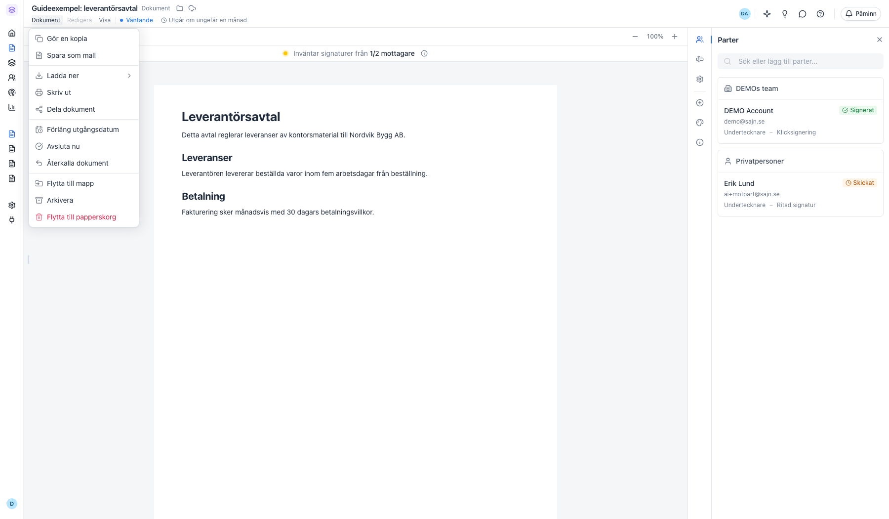Viewport: 889px width, 519px height.
Task: Click the info icon beside mottagare status
Action: 424,53
